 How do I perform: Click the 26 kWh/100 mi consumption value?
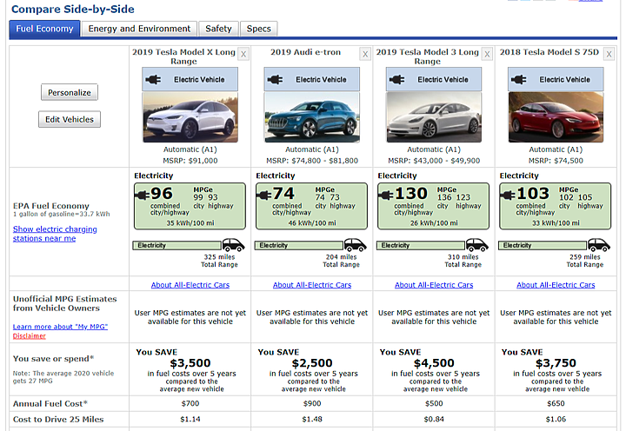tap(434, 223)
